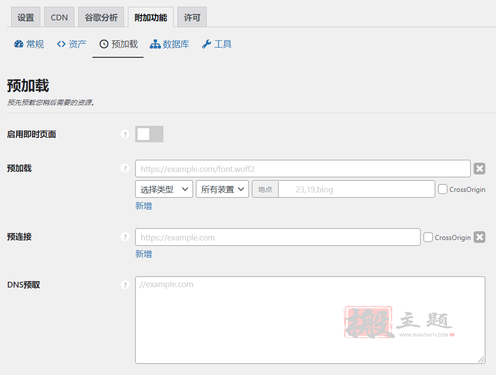Focus the preconnect https://example.com field
The width and height of the screenshot is (496, 375).
tap(278, 237)
